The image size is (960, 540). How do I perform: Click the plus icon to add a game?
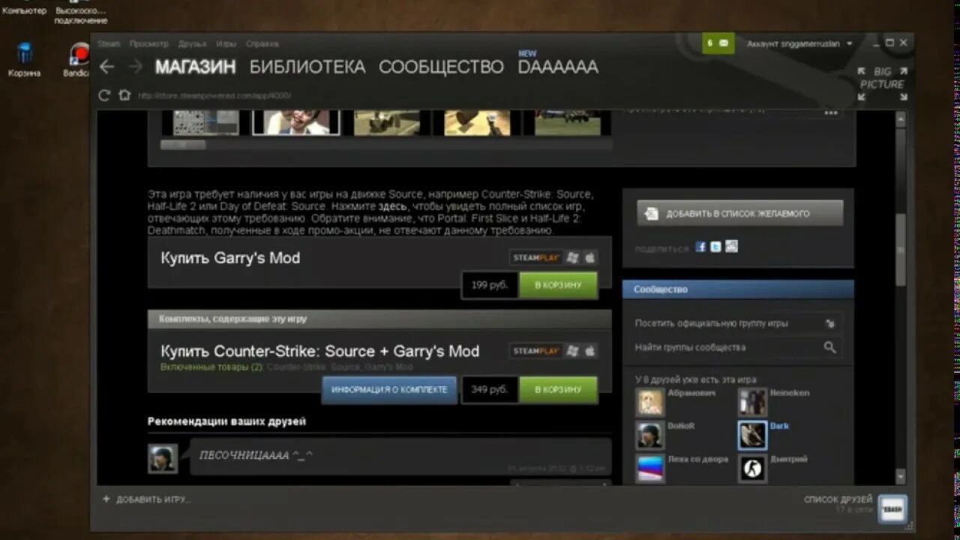106,499
